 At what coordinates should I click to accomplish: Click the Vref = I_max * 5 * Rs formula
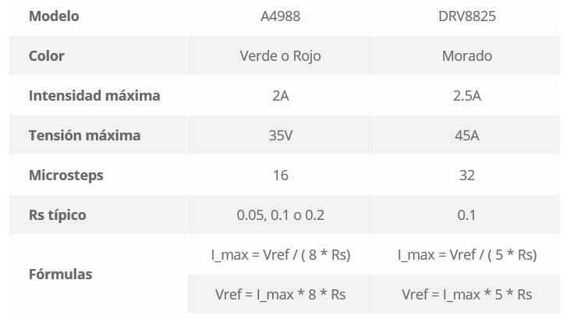(x=467, y=295)
